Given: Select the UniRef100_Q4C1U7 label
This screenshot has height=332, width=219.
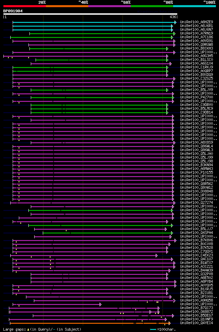Looking at the screenshot, I should pyautogui.click(x=196, y=259).
